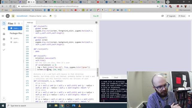The height and width of the screenshot is (108, 192).
Task: Open File Explorer from taskbar
Action: (56, 106)
